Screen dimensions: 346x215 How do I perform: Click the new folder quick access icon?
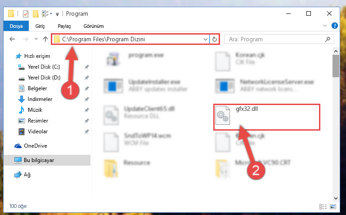(36, 14)
